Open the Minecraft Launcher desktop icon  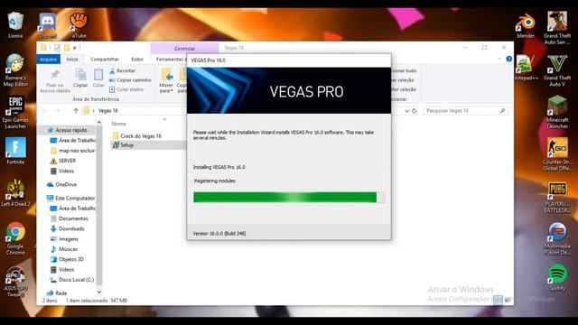pyautogui.click(x=557, y=112)
